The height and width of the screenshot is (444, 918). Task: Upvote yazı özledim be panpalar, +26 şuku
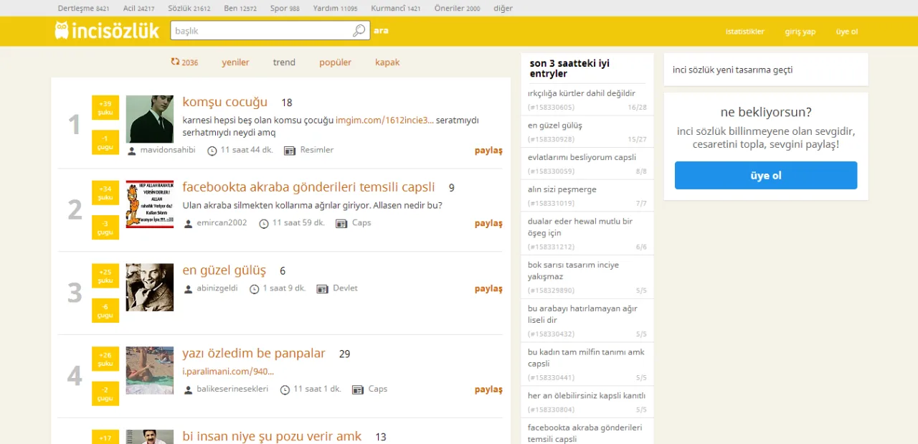point(105,359)
